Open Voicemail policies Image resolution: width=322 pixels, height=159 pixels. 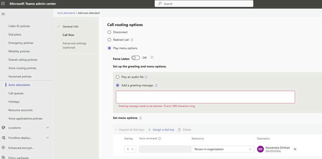click(20, 77)
